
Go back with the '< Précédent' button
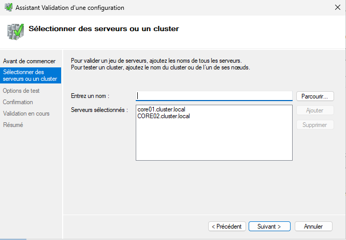(x=226, y=227)
